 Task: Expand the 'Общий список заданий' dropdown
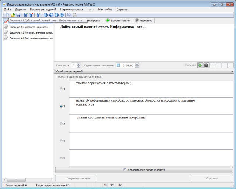pos(232,71)
